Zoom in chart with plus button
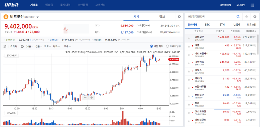Image resolution: width=260 pixels, height=127 pixels. pyautogui.click(x=92, y=98)
